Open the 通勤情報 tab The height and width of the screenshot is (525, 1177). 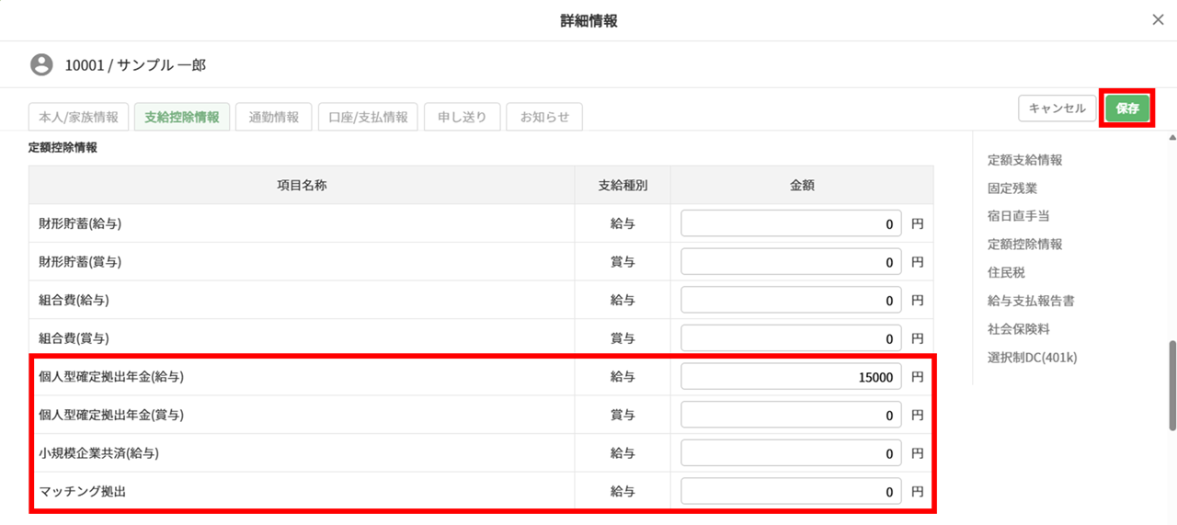273,117
